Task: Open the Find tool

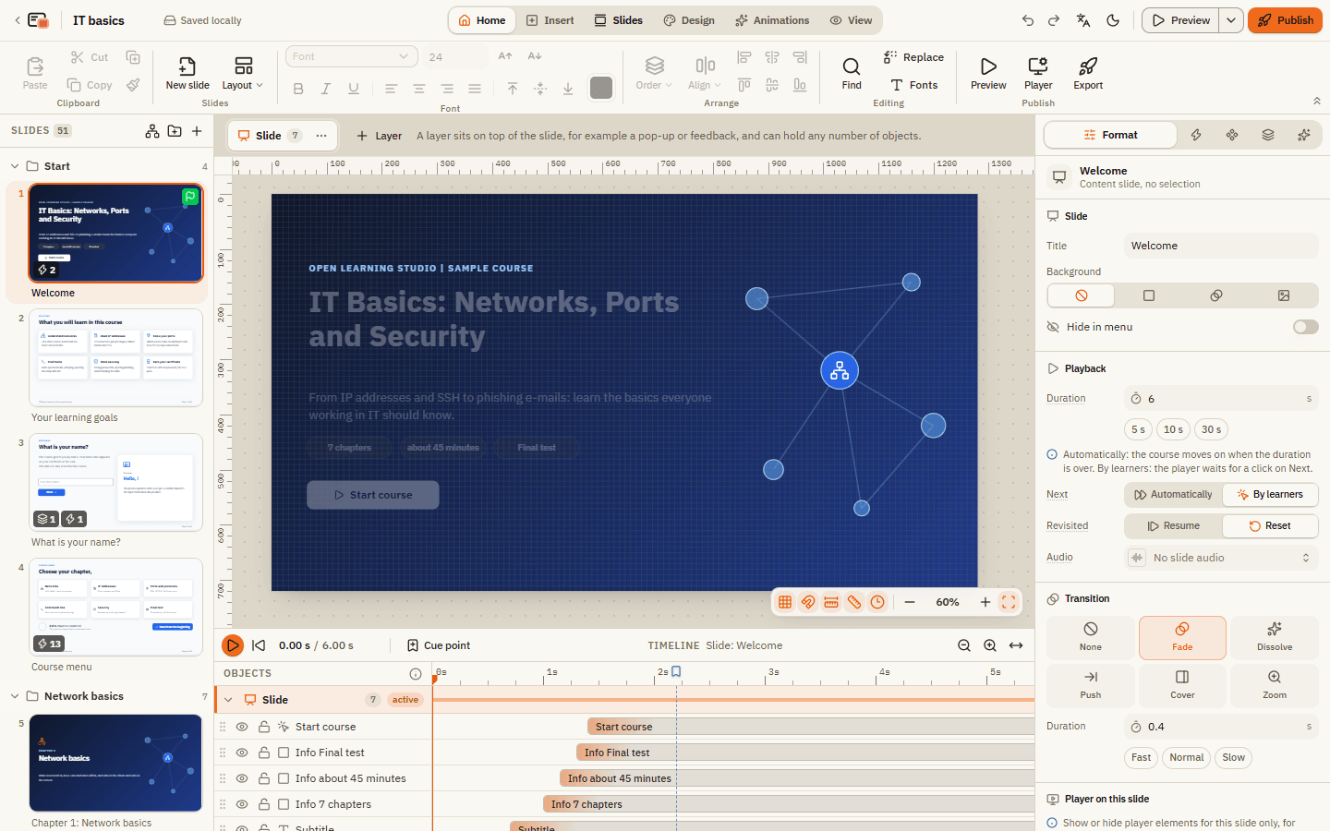Action: (852, 72)
